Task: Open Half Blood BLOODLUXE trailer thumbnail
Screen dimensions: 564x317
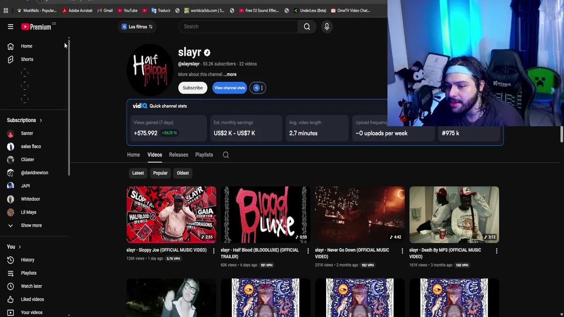Action: pos(266,214)
